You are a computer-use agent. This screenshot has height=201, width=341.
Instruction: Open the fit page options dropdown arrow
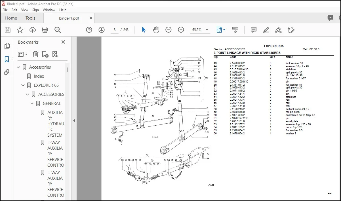[224, 30]
